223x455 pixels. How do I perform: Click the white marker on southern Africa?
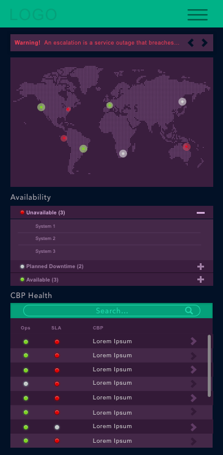click(x=123, y=153)
